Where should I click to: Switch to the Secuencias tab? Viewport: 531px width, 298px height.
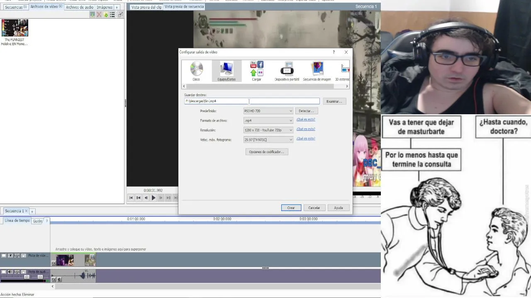(x=16, y=7)
